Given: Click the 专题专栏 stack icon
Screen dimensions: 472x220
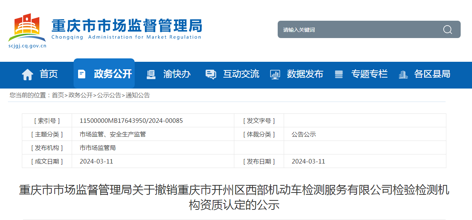Looking at the screenshot, I should click(339, 74).
